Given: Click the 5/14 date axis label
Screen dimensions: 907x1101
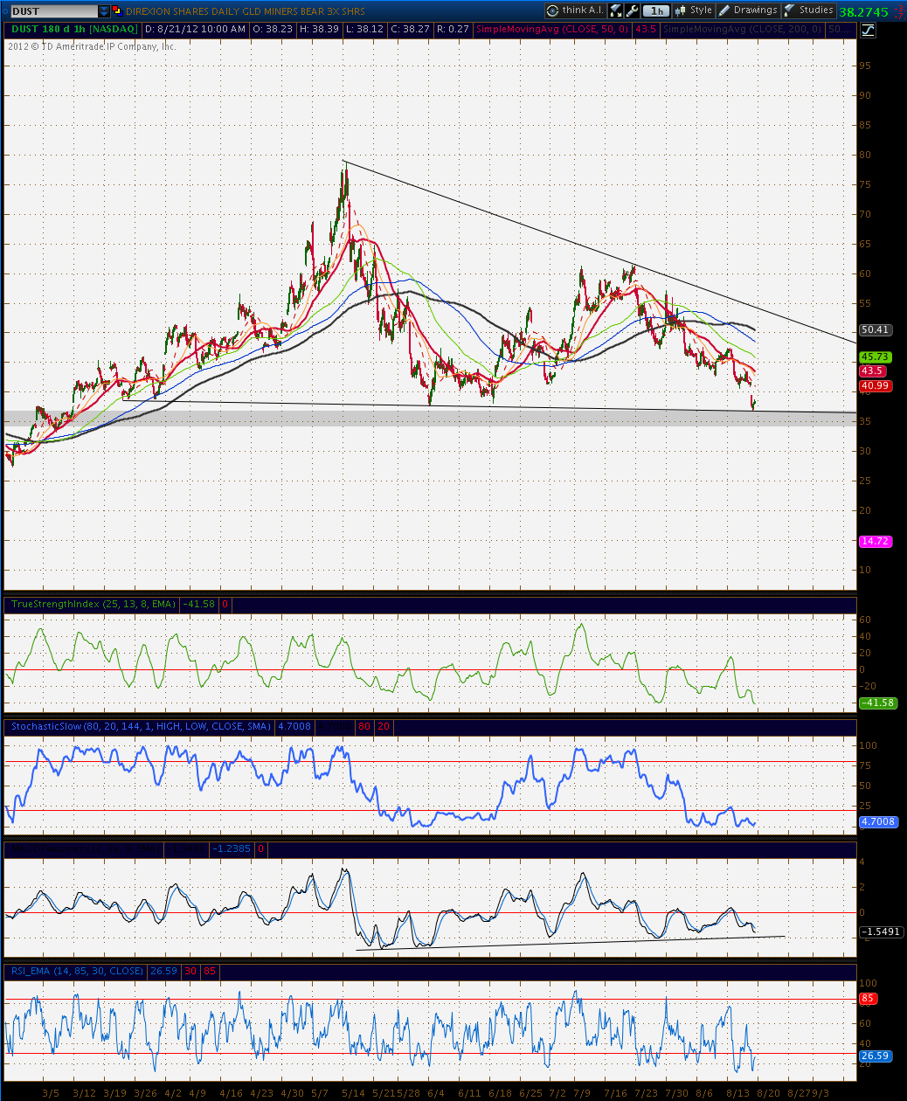Looking at the screenshot, I should click(352, 1092).
